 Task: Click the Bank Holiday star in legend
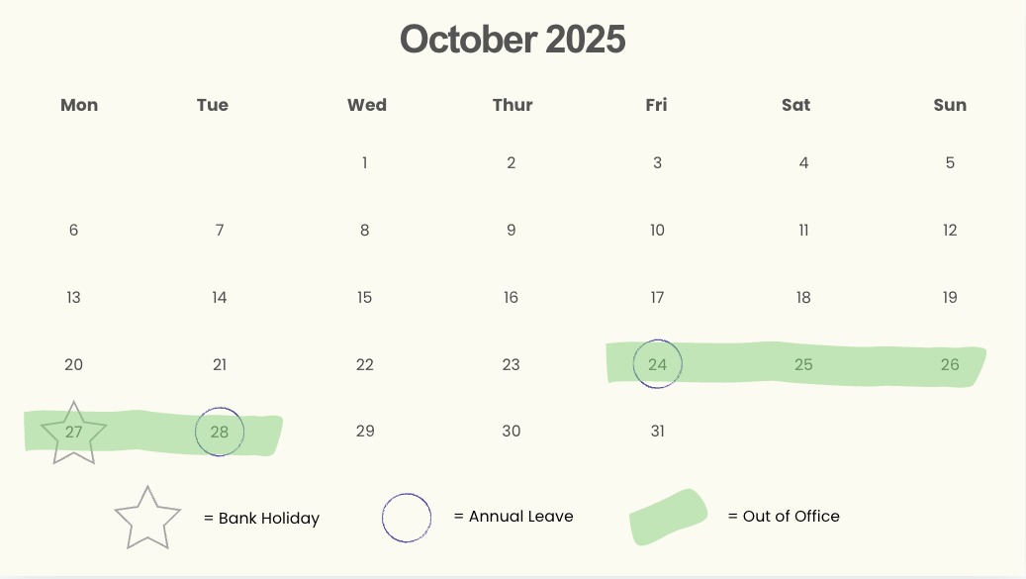147,519
